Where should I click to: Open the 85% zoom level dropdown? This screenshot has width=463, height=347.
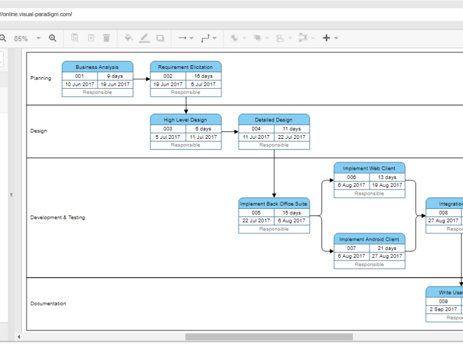click(x=38, y=38)
